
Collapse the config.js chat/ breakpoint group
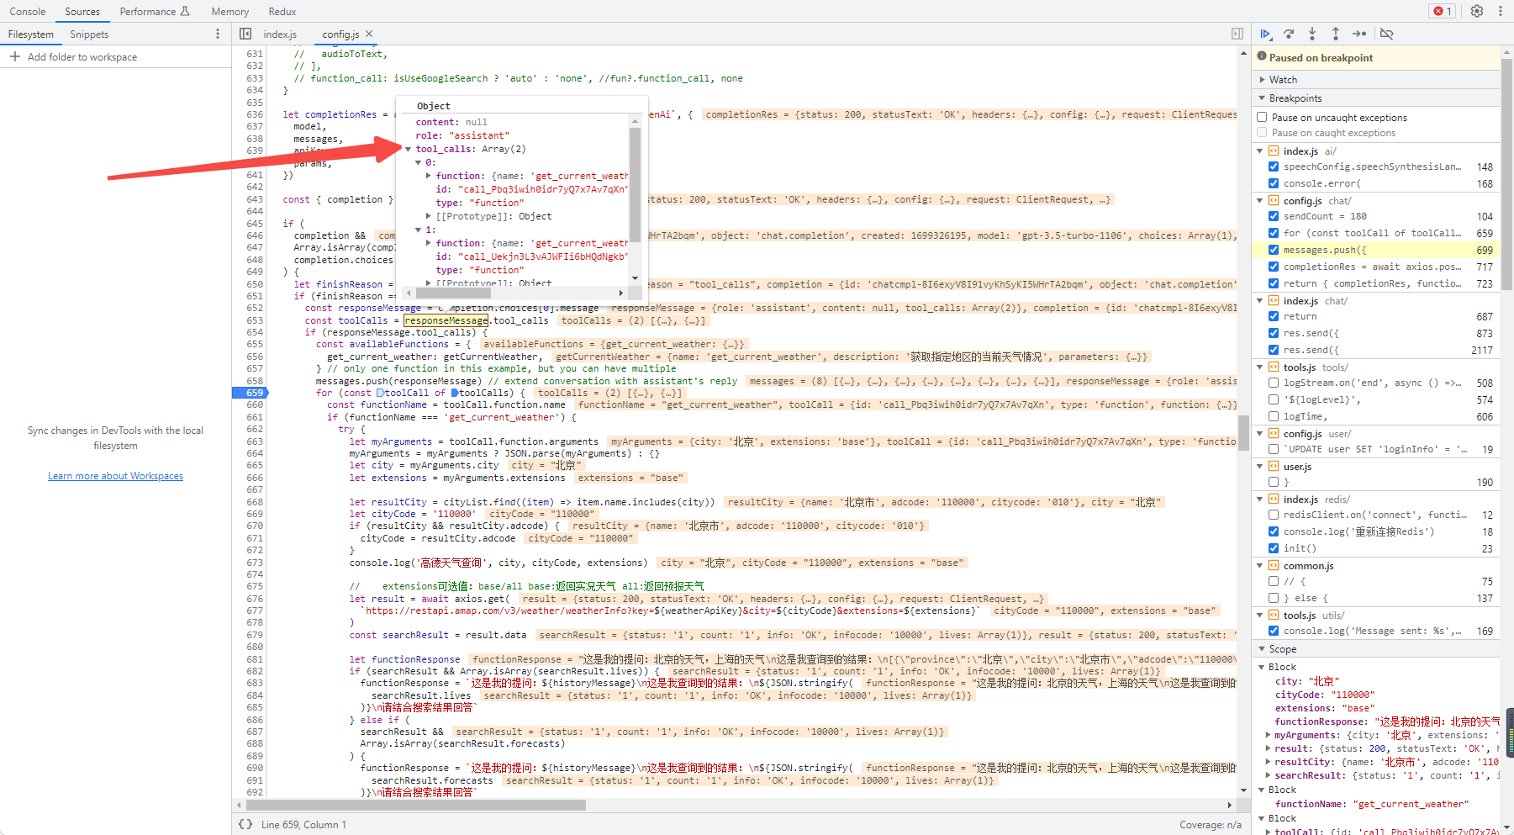(1260, 201)
